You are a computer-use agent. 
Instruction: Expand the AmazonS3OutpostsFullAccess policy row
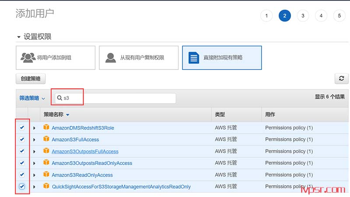[34, 152]
